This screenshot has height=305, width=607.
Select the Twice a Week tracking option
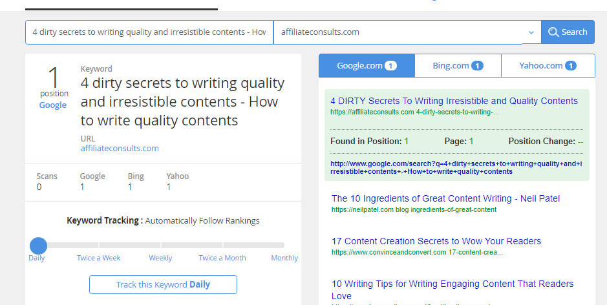(x=98, y=258)
